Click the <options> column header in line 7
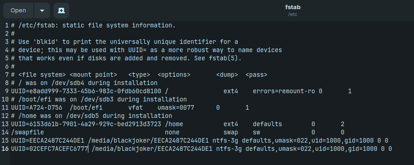The height and width of the screenshot is (165, 414). pos(174,75)
